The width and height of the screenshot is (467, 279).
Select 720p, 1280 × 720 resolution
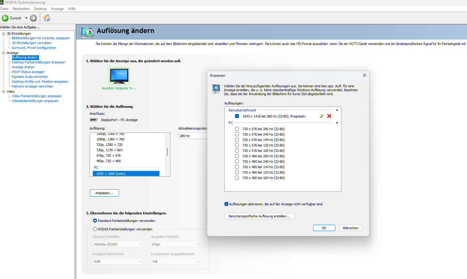pos(109,145)
